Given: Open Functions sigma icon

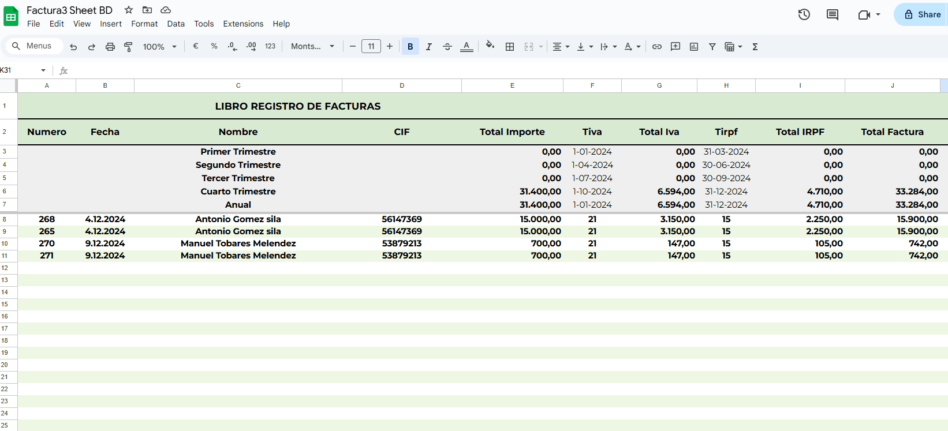Looking at the screenshot, I should 755,47.
